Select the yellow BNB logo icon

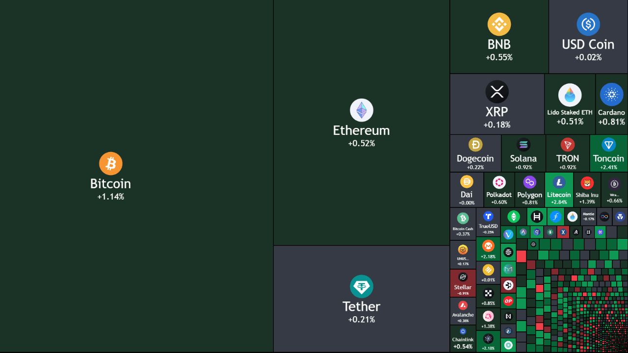(x=499, y=25)
